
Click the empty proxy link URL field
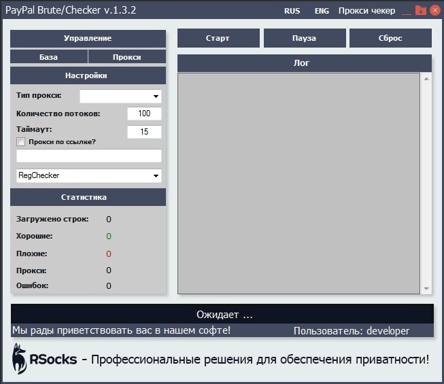tap(89, 156)
